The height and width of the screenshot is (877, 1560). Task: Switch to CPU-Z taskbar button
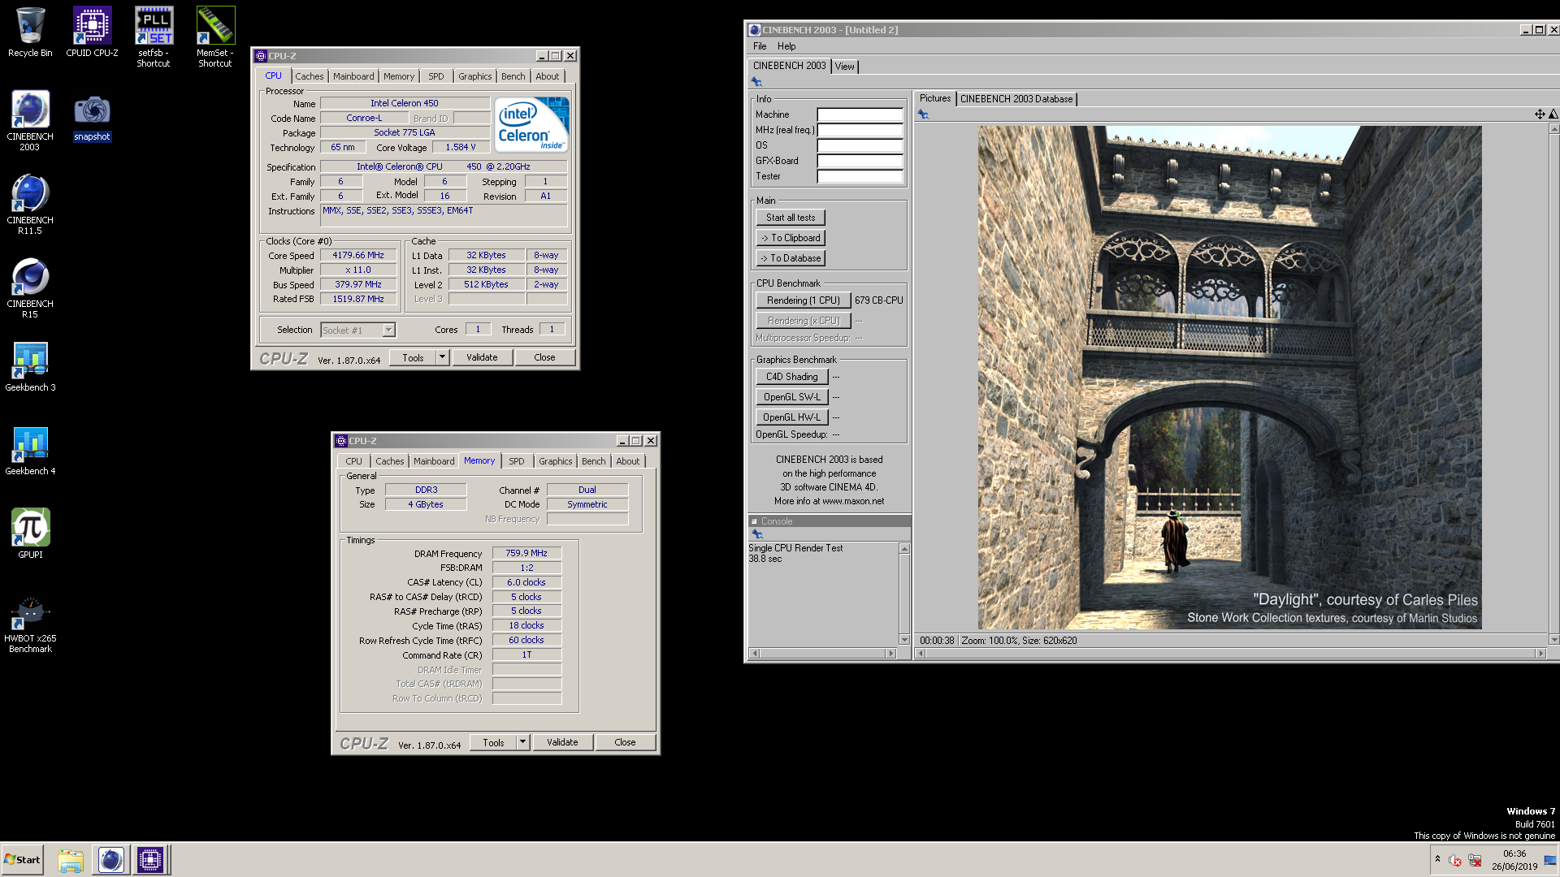150,860
